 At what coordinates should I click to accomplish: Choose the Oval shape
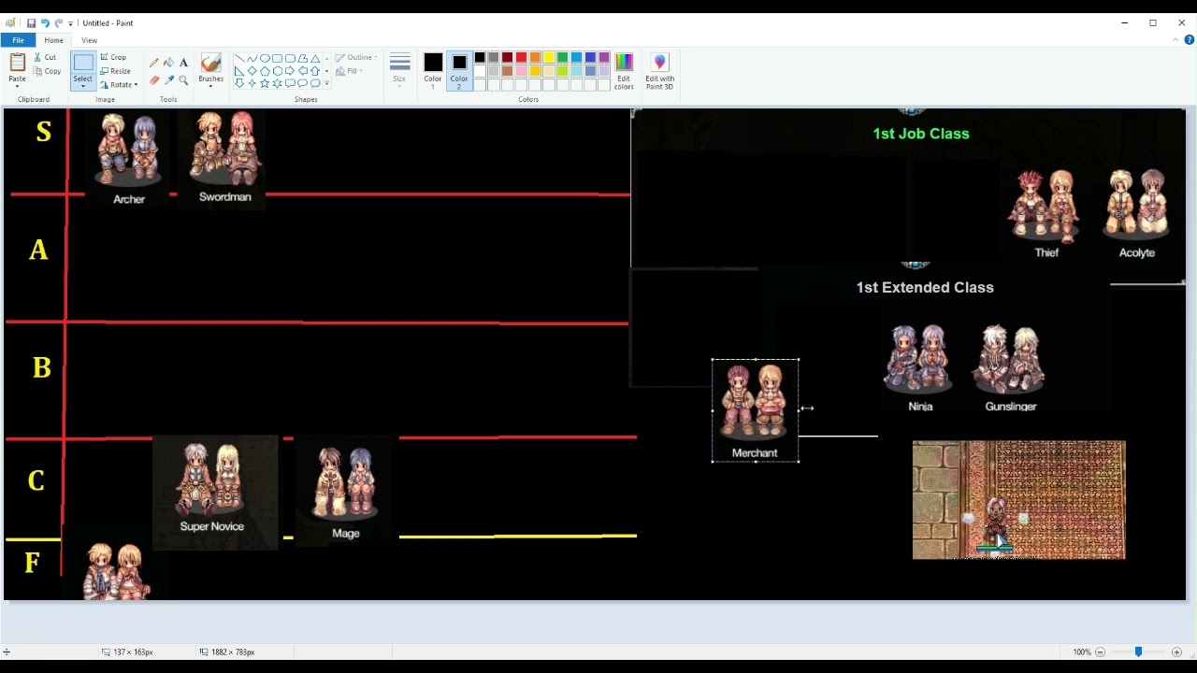tap(265, 58)
